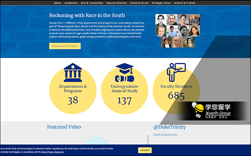Click the I ACCEPT cookie button
The width and height of the screenshot is (251, 156).
click(x=145, y=150)
